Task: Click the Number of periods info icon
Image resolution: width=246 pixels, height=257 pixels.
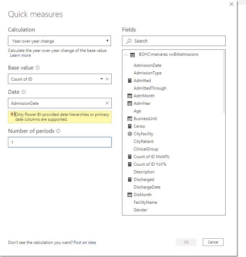Action: (x=58, y=131)
